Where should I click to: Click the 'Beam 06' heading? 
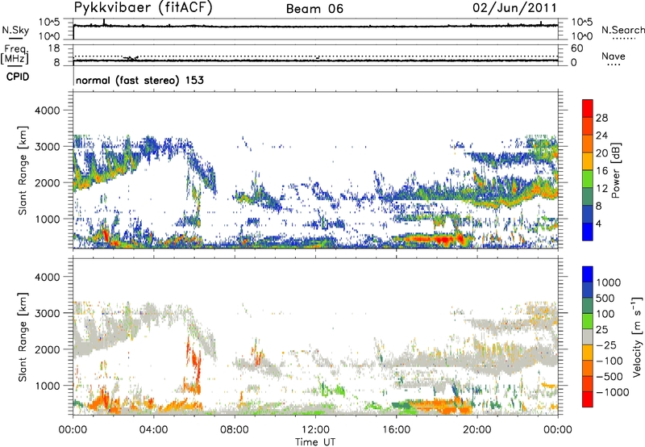pos(314,9)
